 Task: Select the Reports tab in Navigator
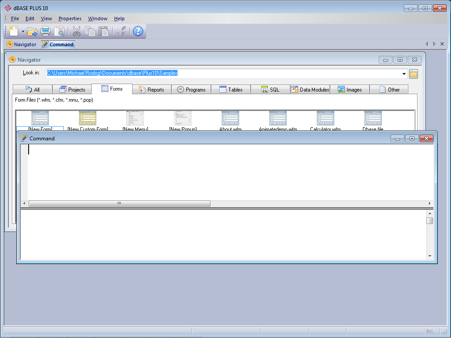pos(152,90)
